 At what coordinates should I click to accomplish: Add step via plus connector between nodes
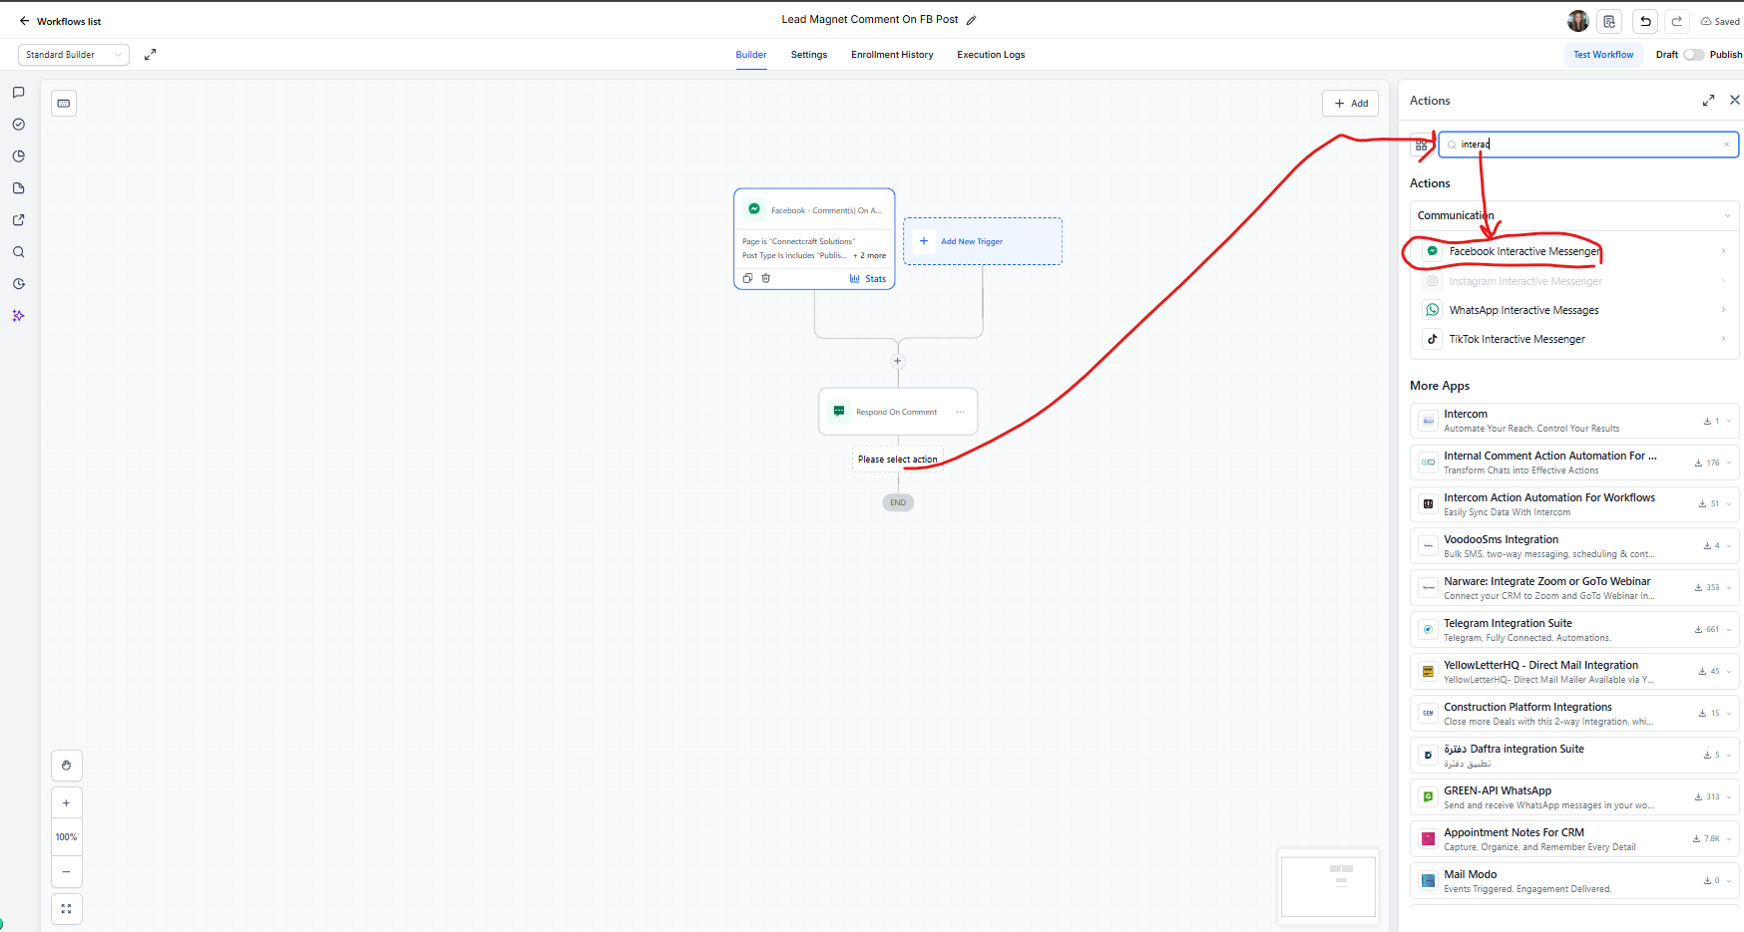click(898, 361)
